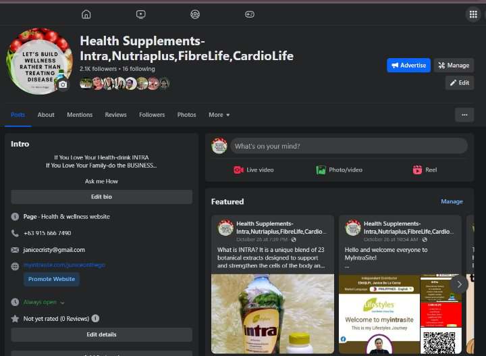
Task: Open the Watch video icon
Action: click(x=140, y=14)
